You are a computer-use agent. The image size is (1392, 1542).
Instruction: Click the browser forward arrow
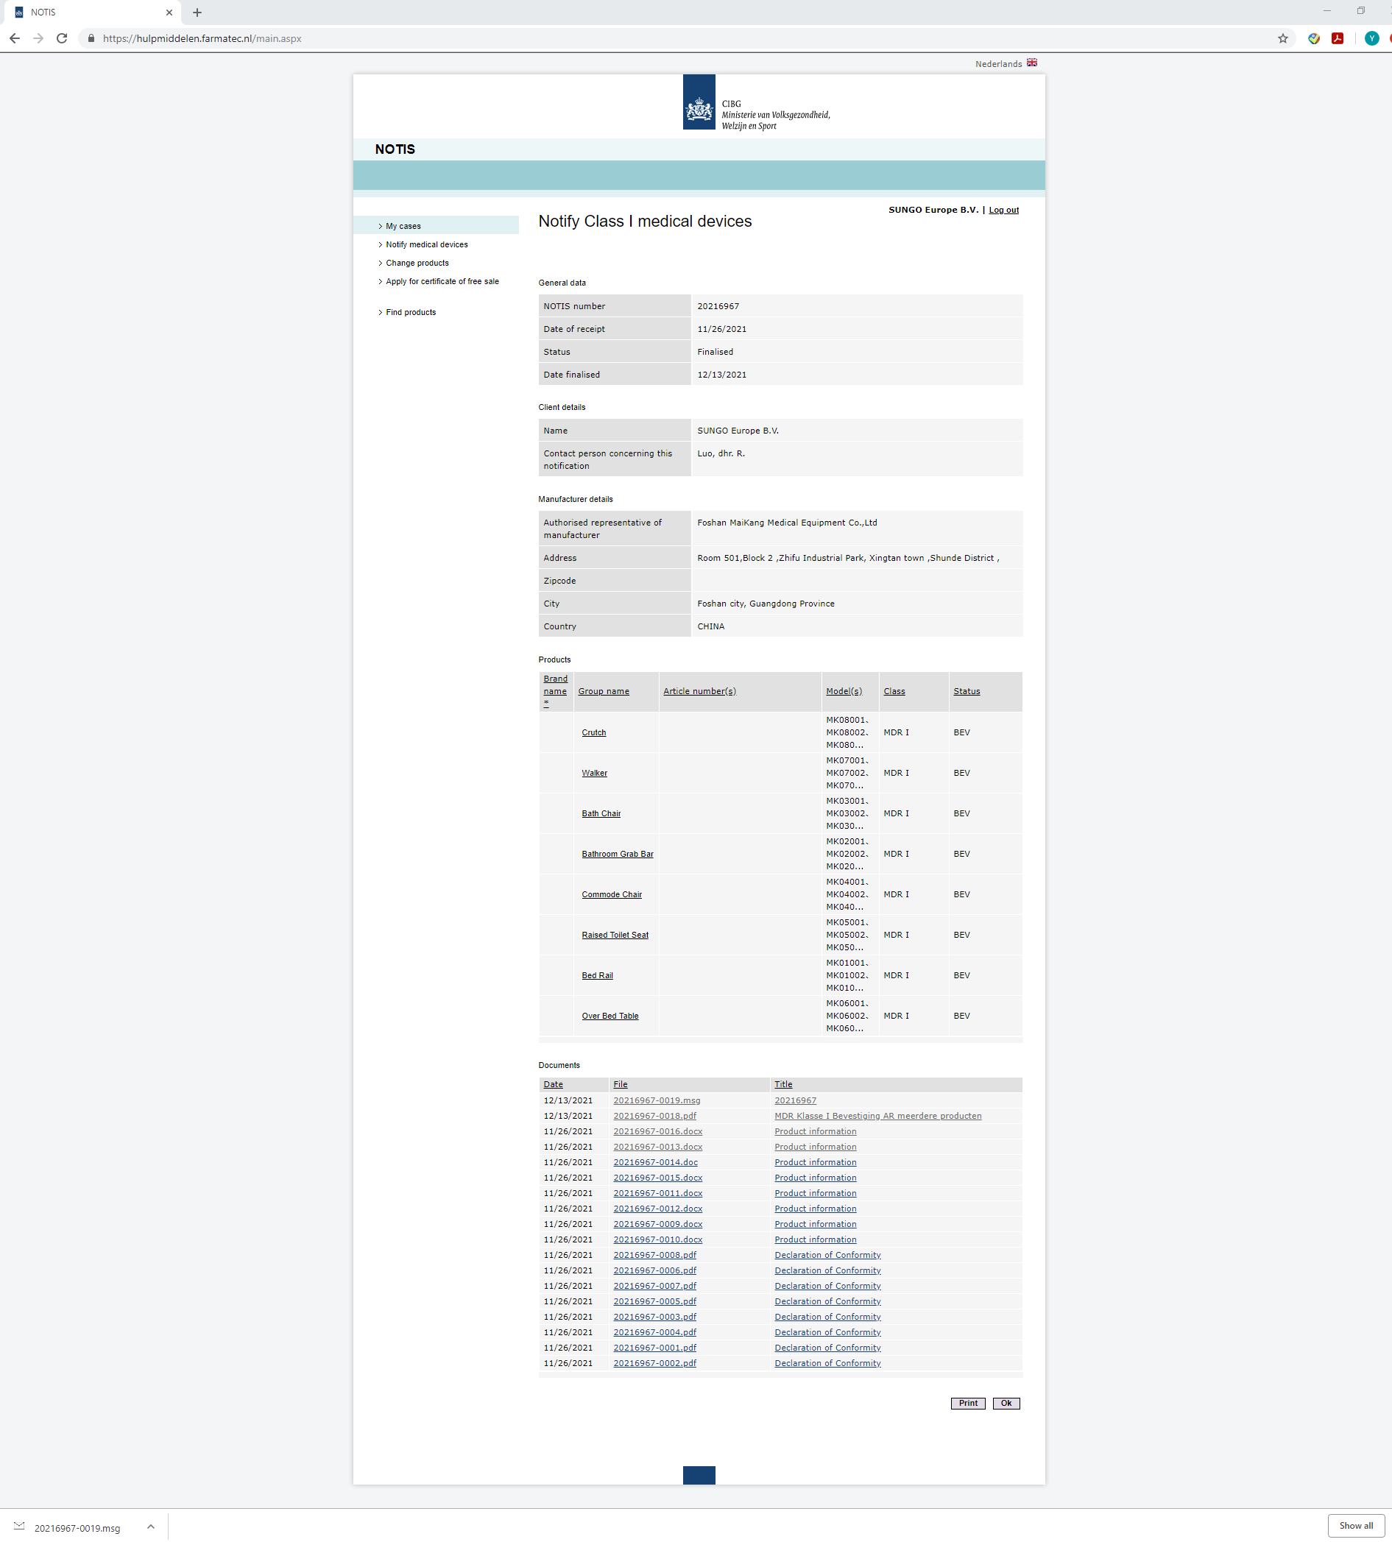(38, 38)
